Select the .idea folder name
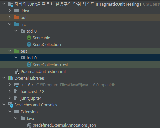 (25, 11)
